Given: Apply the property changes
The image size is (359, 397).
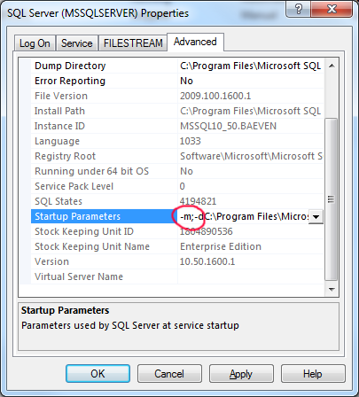Looking at the screenshot, I should pos(241,374).
